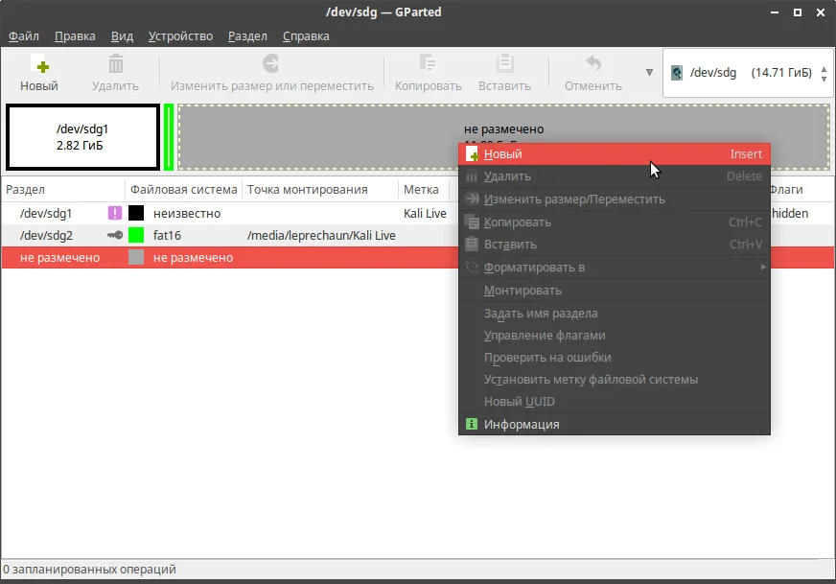The width and height of the screenshot is (836, 584).
Task: Expand the Форматировать в submenu
Action: (x=615, y=268)
